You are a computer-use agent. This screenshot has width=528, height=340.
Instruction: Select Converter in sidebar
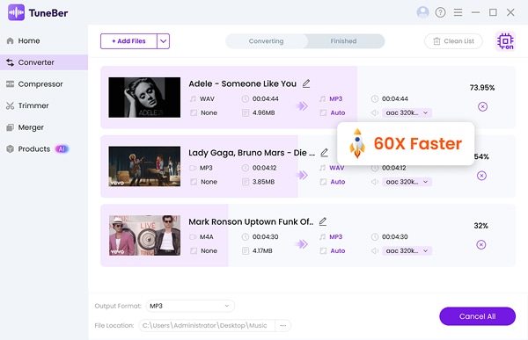(x=44, y=62)
